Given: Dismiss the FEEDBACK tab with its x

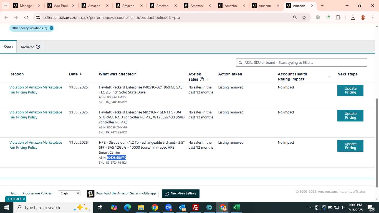Looking at the screenshot, I should click(24, 199).
